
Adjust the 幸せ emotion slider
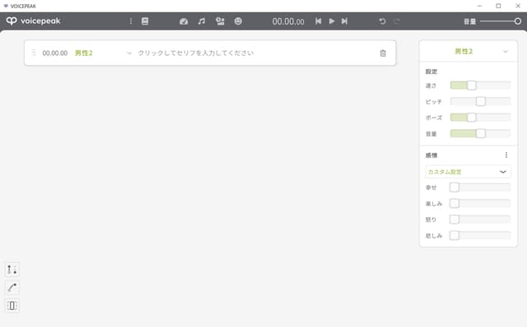point(480,187)
